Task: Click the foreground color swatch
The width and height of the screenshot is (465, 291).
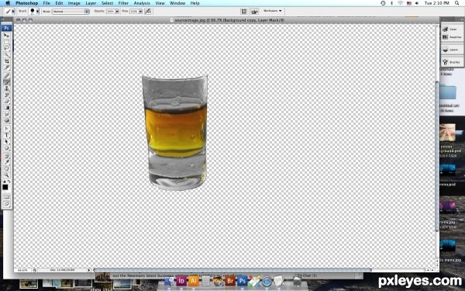Action: 5,187
